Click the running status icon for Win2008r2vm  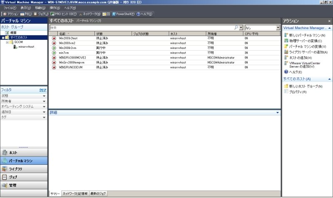tap(54, 48)
